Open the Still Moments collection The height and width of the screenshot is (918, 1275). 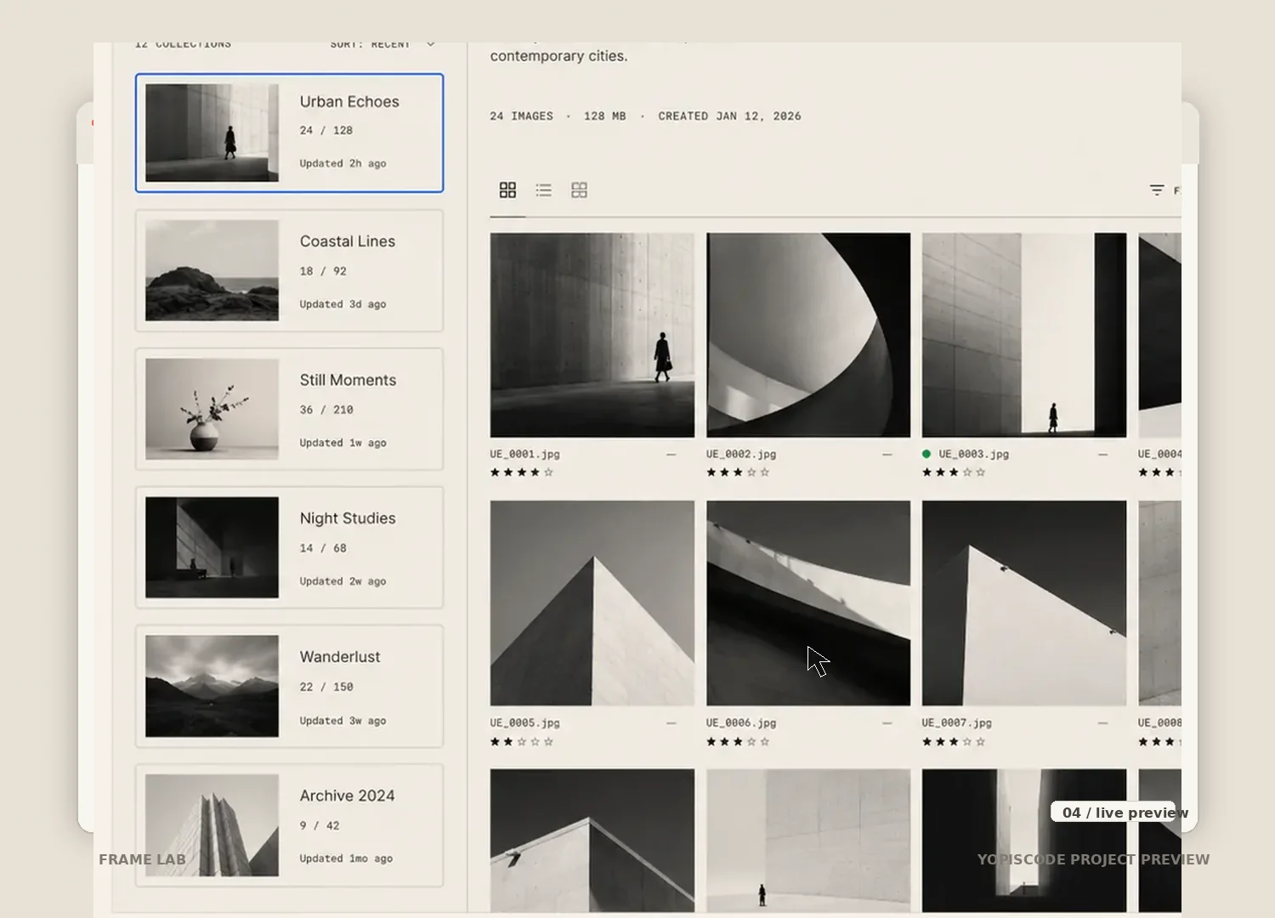click(x=290, y=410)
